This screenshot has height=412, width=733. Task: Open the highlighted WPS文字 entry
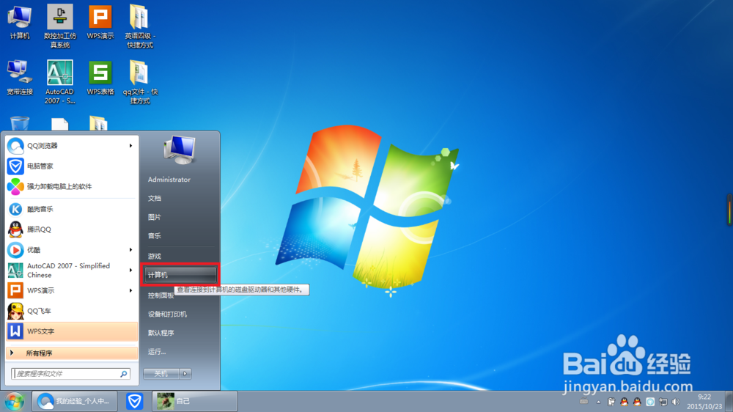pos(72,331)
